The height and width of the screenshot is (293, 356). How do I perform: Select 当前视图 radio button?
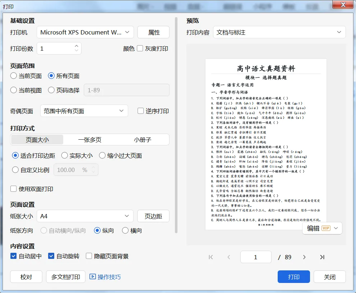[x=13, y=90]
